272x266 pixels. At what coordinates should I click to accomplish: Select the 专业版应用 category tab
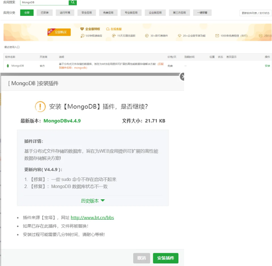[x=131, y=13]
